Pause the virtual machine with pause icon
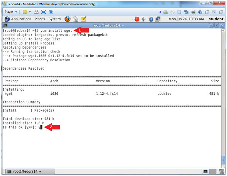The height and width of the screenshot is (176, 227). [x=25, y=12]
